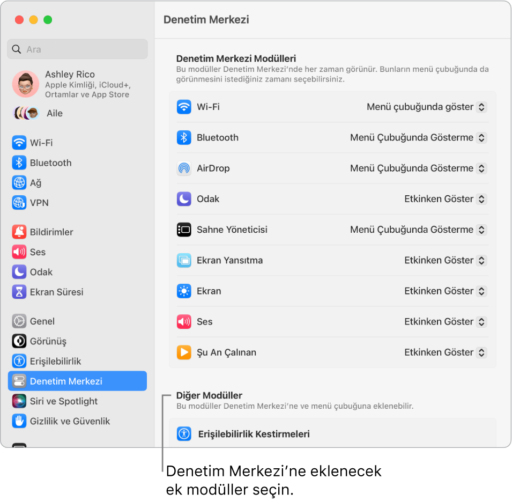Select Genel in the sidebar
Screen dimensions: 512x501
[x=42, y=321]
